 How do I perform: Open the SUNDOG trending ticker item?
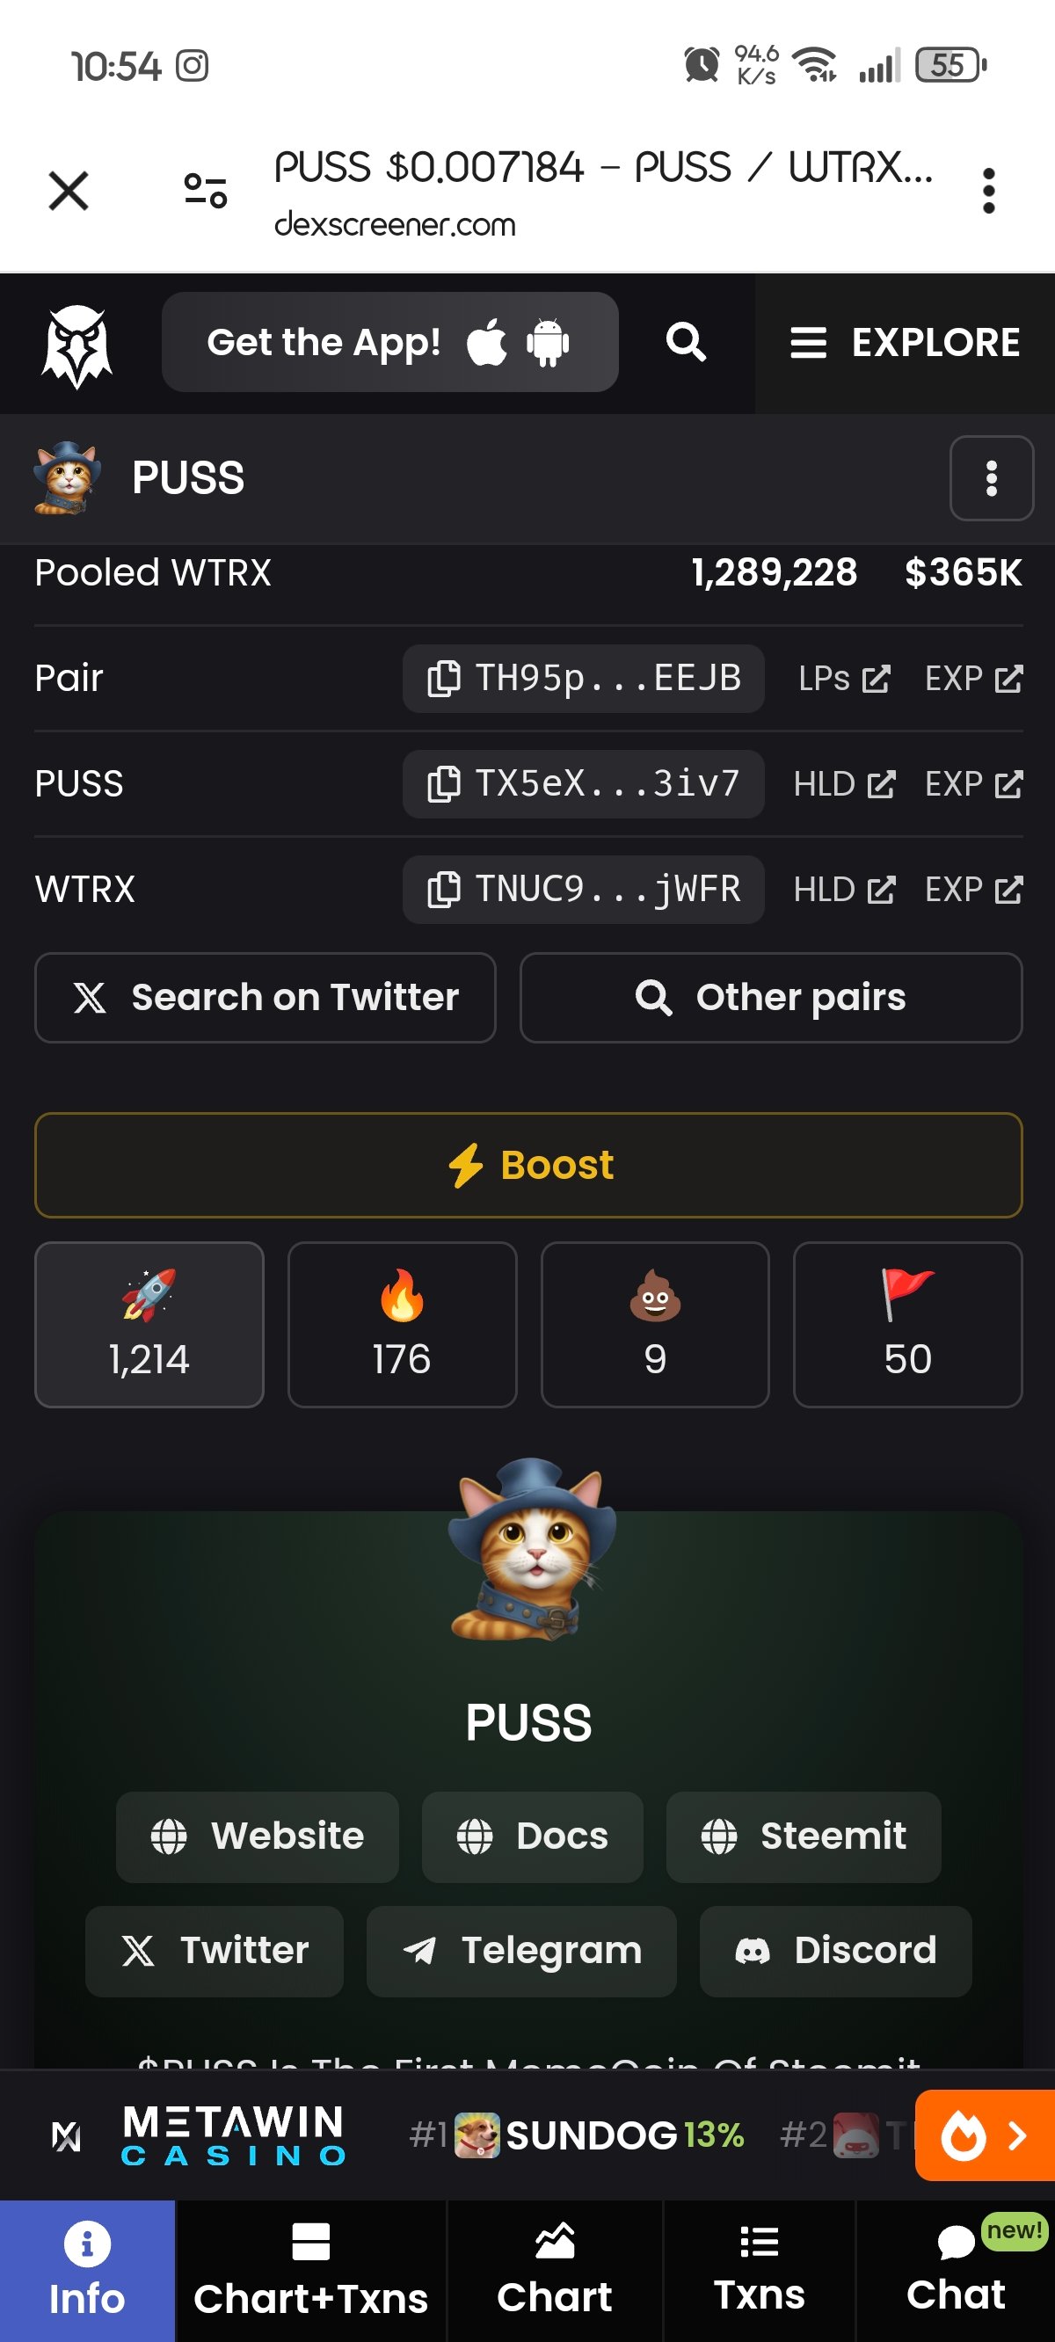[577, 2135]
